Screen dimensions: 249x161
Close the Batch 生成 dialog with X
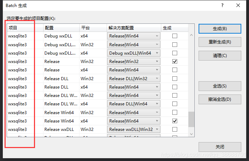(238, 5)
